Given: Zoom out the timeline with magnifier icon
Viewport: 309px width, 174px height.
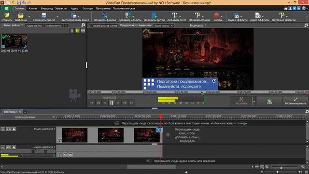Looking at the screenshot, I should pyautogui.click(x=267, y=167).
